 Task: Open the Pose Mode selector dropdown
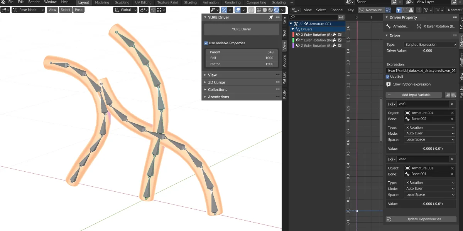point(28,10)
